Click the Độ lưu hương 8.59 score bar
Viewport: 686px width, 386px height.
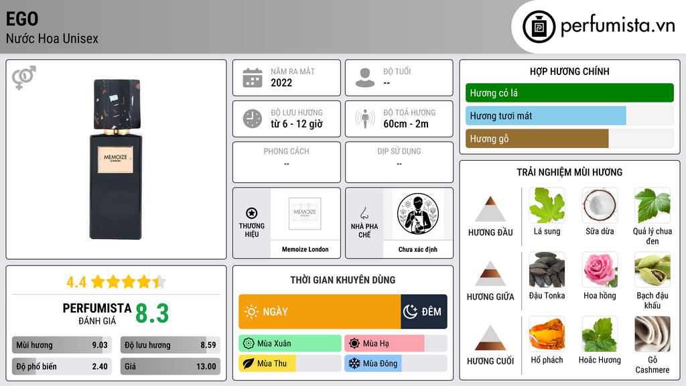(170, 345)
